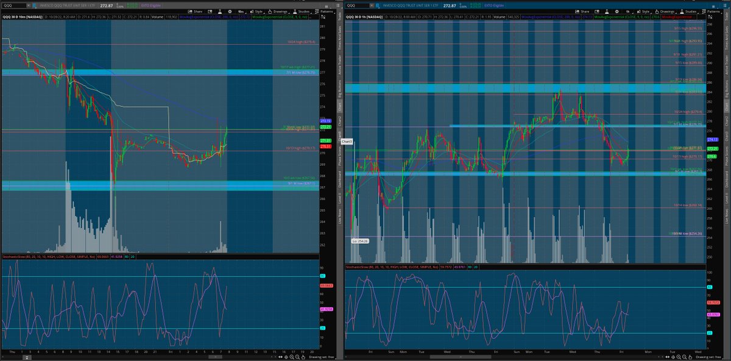
Task: Open the right chart's settings gear
Action: 617,12
